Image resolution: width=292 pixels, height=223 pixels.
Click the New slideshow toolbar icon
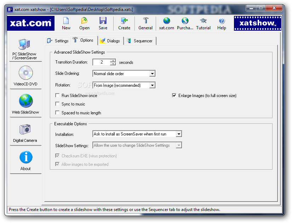point(66,20)
